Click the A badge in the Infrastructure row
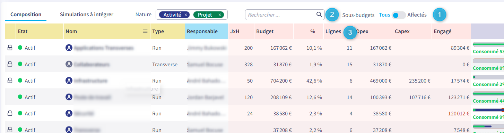This screenshot has height=133, width=504. tap(69, 80)
